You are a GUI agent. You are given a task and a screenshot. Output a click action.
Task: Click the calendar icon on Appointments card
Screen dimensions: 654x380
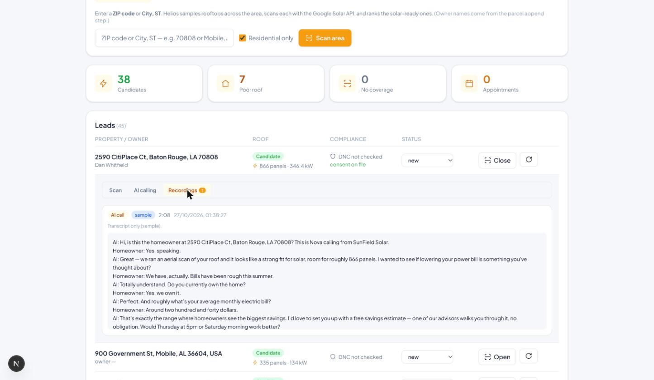(469, 83)
